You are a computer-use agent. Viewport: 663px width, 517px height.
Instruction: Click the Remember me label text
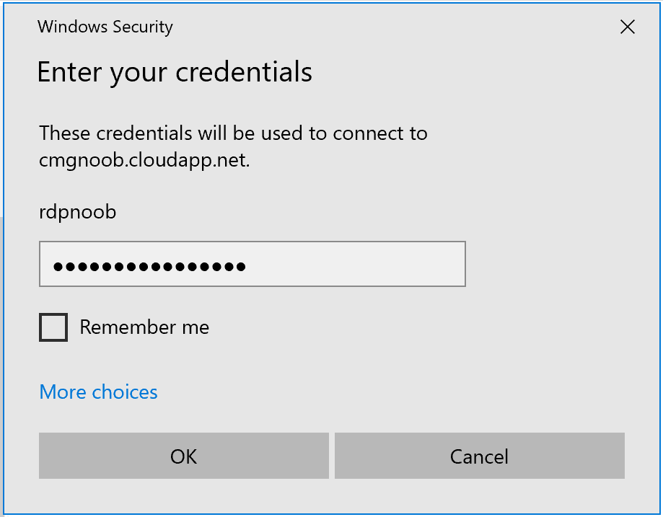pos(144,327)
